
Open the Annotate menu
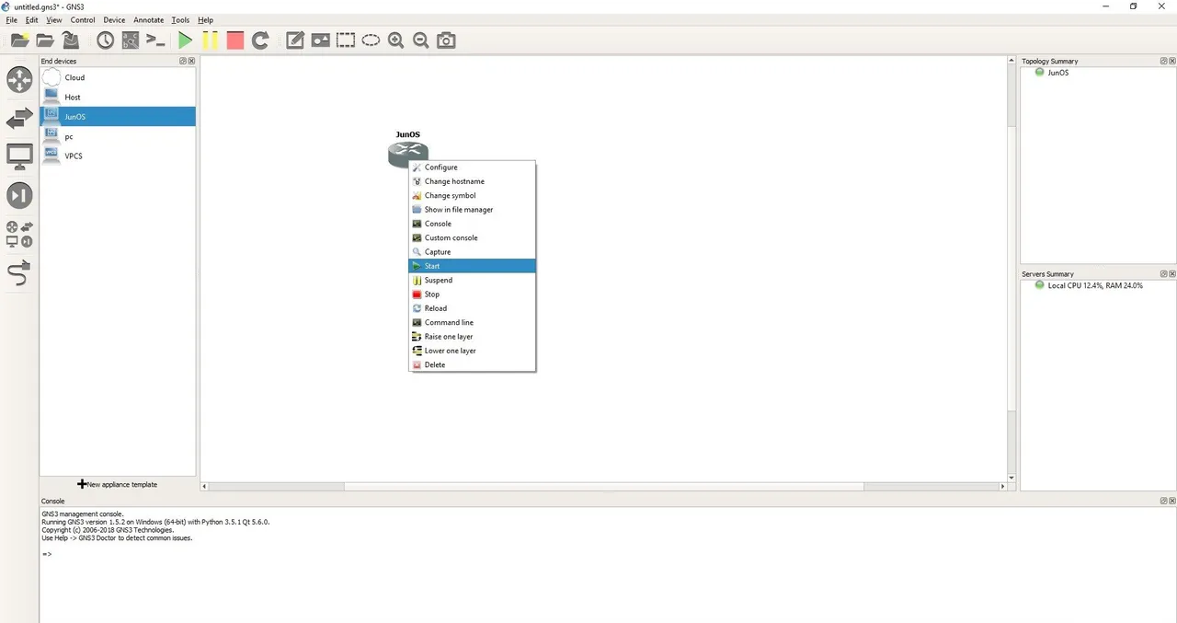click(149, 20)
